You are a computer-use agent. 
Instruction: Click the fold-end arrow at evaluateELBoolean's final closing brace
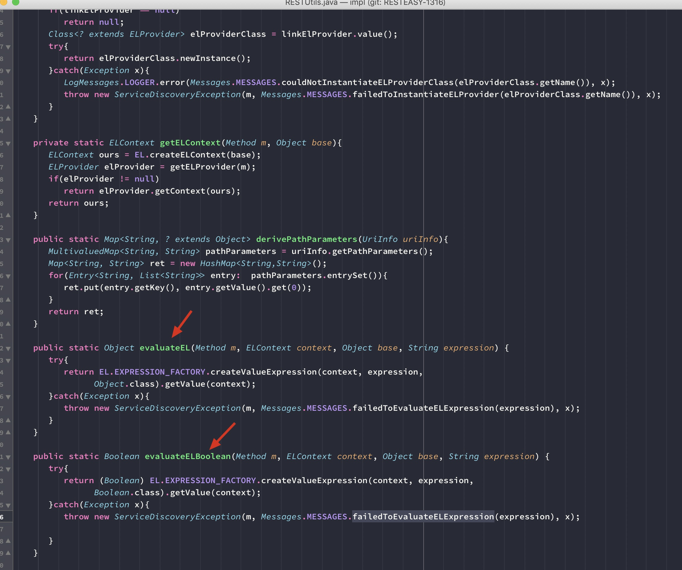[8, 553]
